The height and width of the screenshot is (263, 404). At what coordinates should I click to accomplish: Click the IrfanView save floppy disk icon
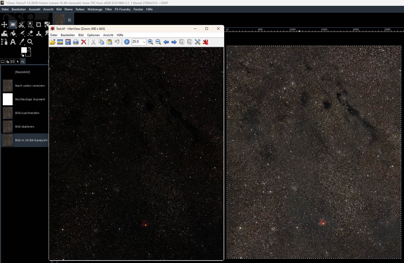coord(68,42)
